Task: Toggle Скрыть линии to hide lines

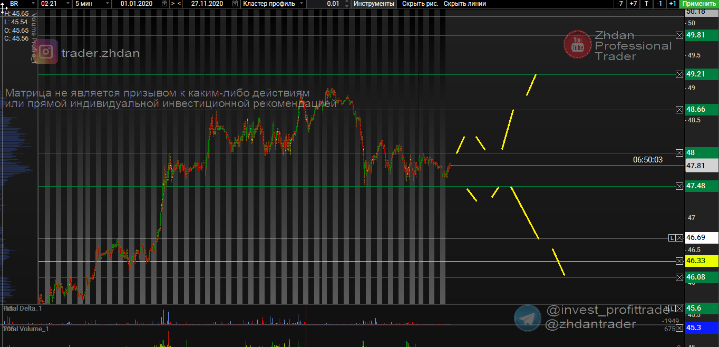Action: point(464,4)
